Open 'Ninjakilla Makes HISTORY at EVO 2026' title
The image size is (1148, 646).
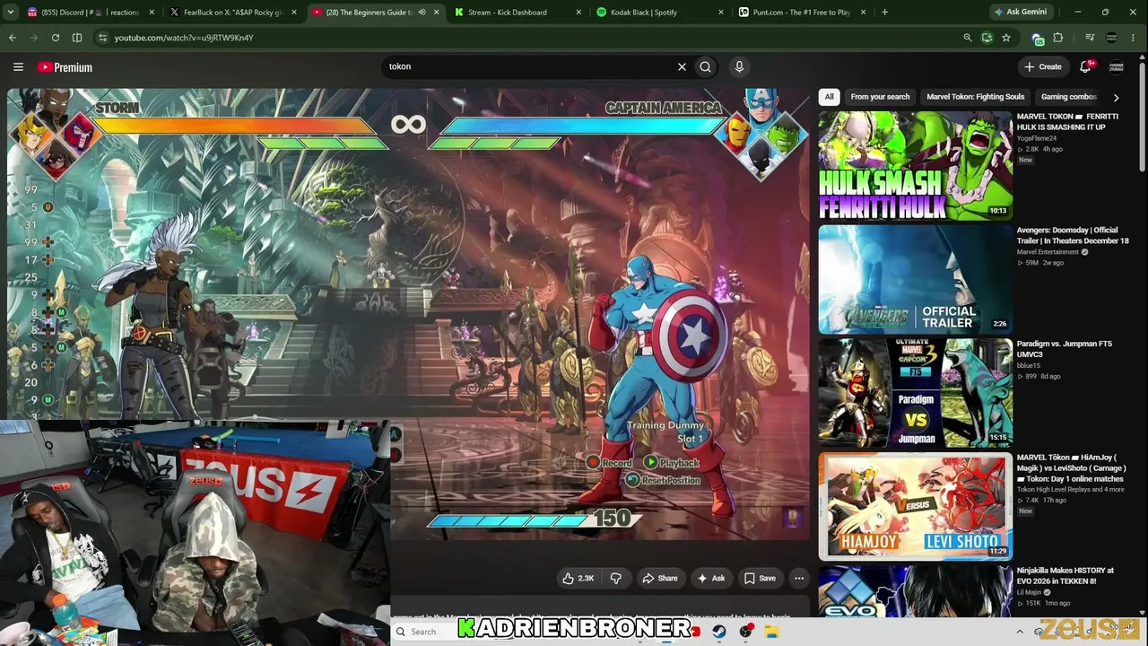tap(1065, 576)
